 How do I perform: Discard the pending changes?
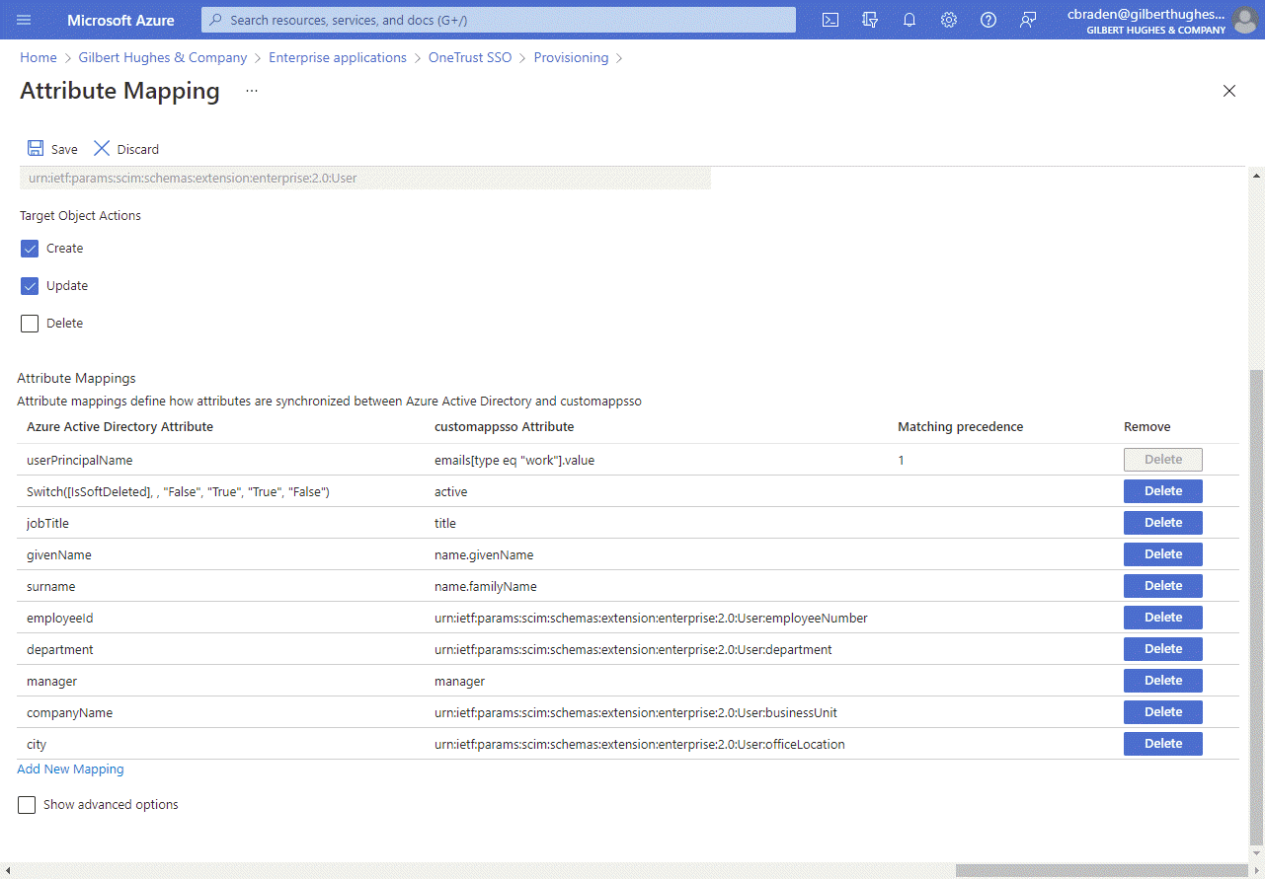pyautogui.click(x=124, y=148)
